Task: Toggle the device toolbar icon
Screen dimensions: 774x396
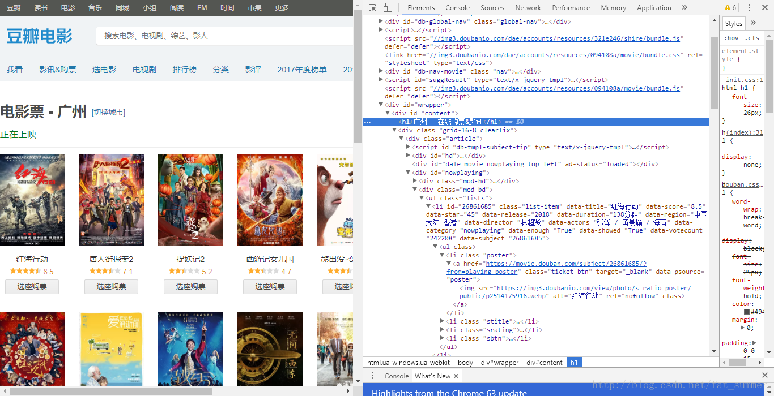Action: (x=388, y=8)
